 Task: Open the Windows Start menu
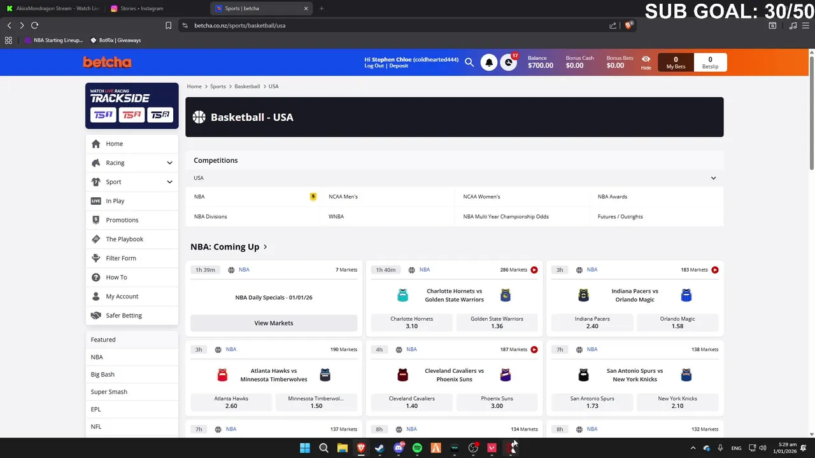(x=305, y=448)
